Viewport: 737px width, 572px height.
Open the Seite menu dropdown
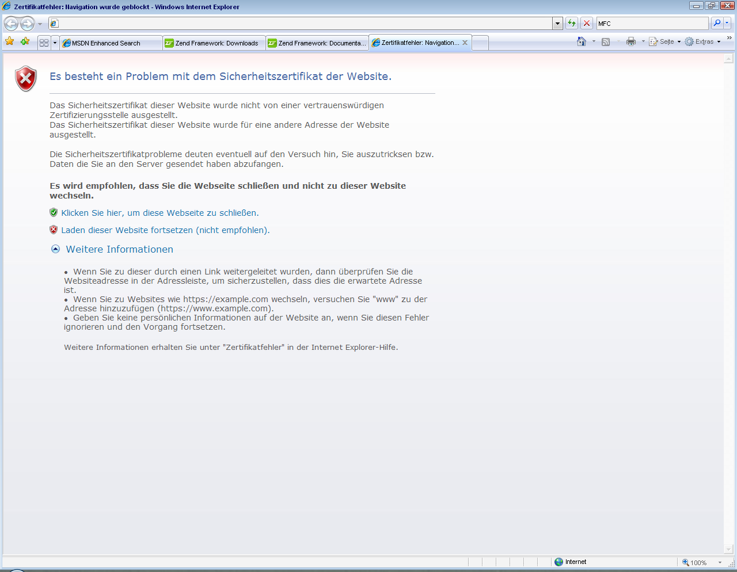[666, 41]
